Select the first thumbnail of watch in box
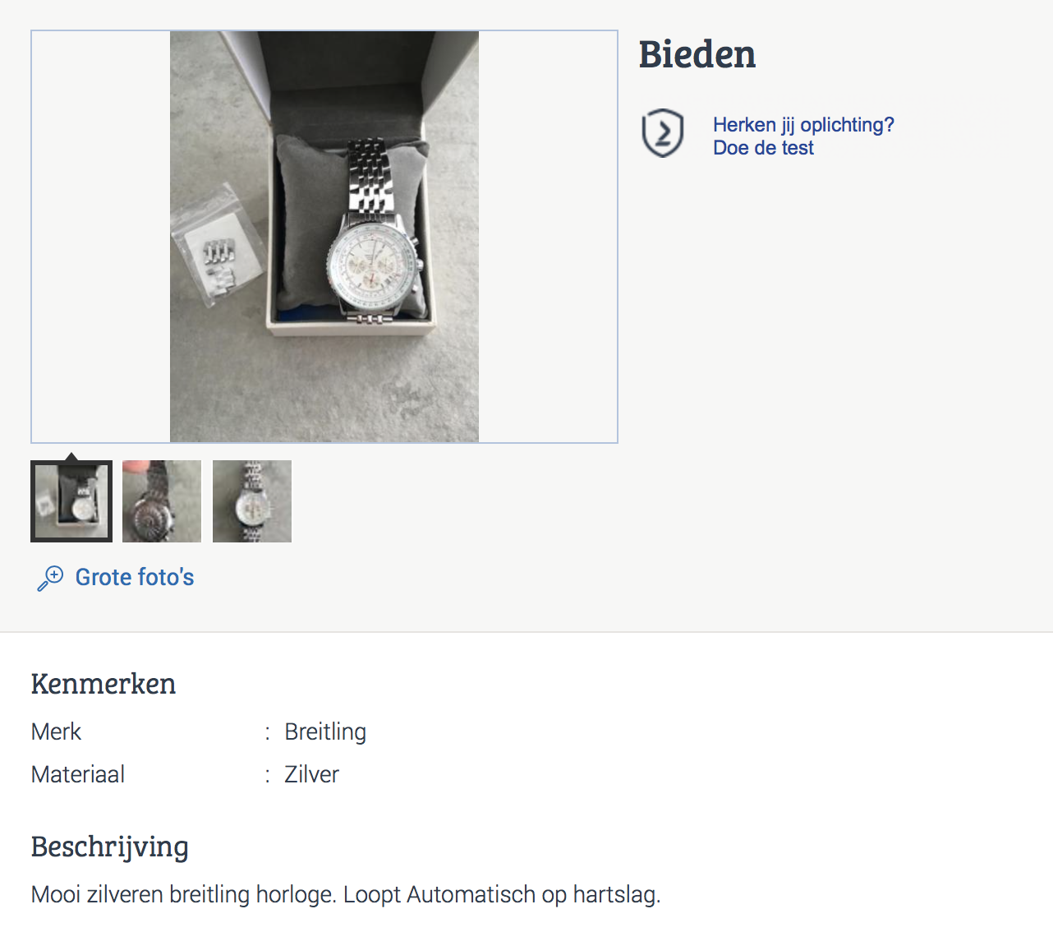 pos(71,501)
